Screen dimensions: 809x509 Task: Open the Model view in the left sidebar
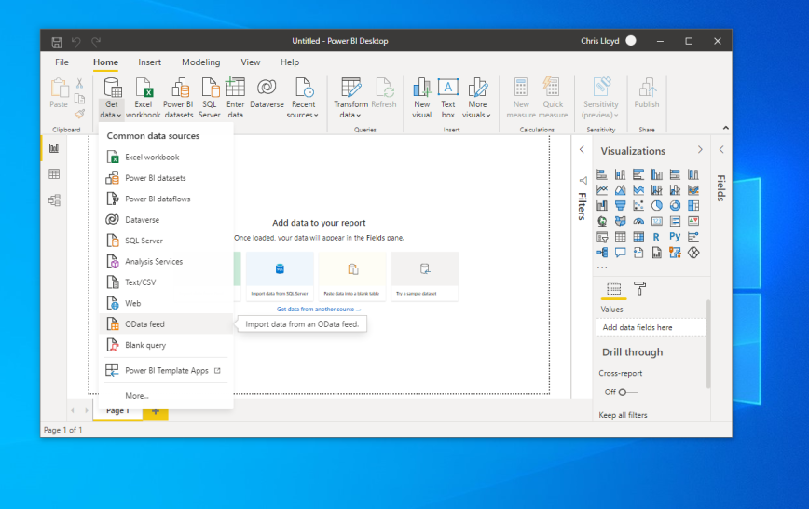54,199
